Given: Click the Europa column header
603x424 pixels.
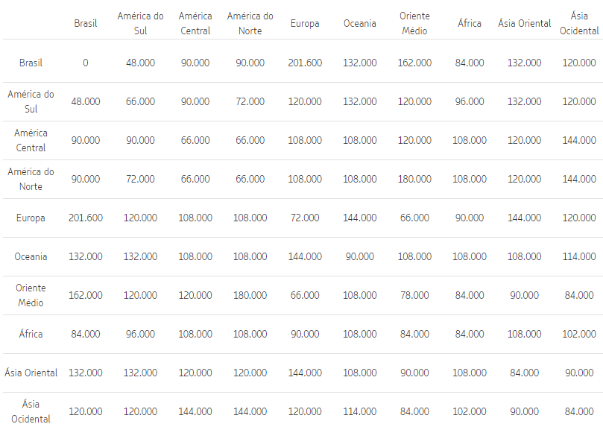Looking at the screenshot, I should click(x=305, y=24).
